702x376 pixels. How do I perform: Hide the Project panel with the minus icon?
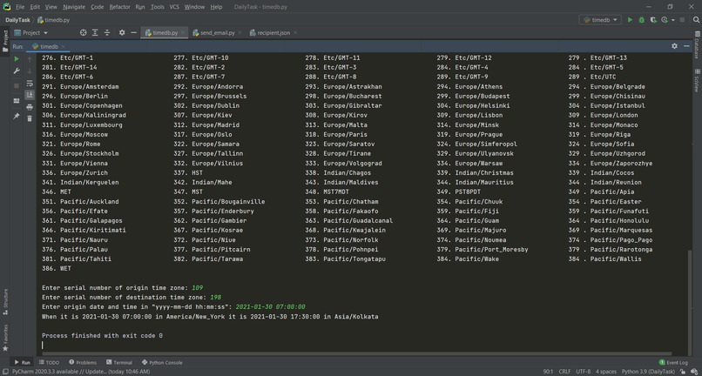[133, 33]
